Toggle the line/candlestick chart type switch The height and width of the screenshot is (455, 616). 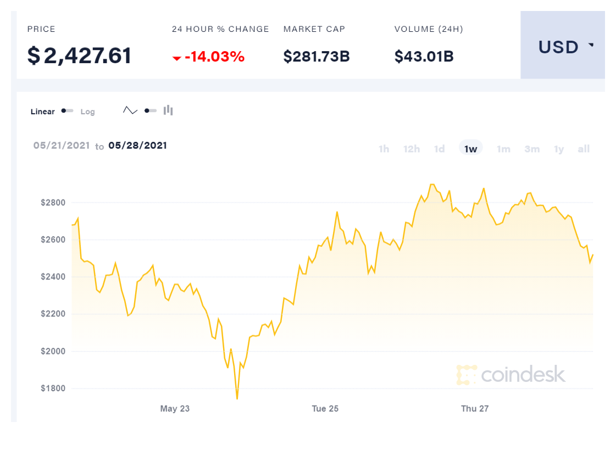(150, 110)
